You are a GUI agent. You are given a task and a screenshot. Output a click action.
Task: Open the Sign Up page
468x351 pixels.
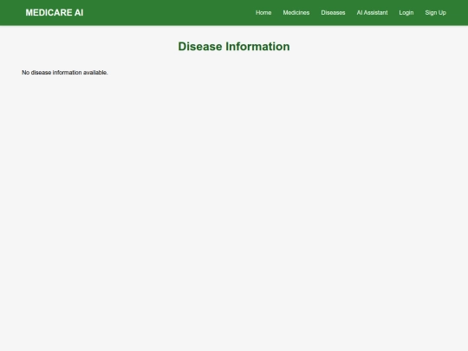click(435, 12)
